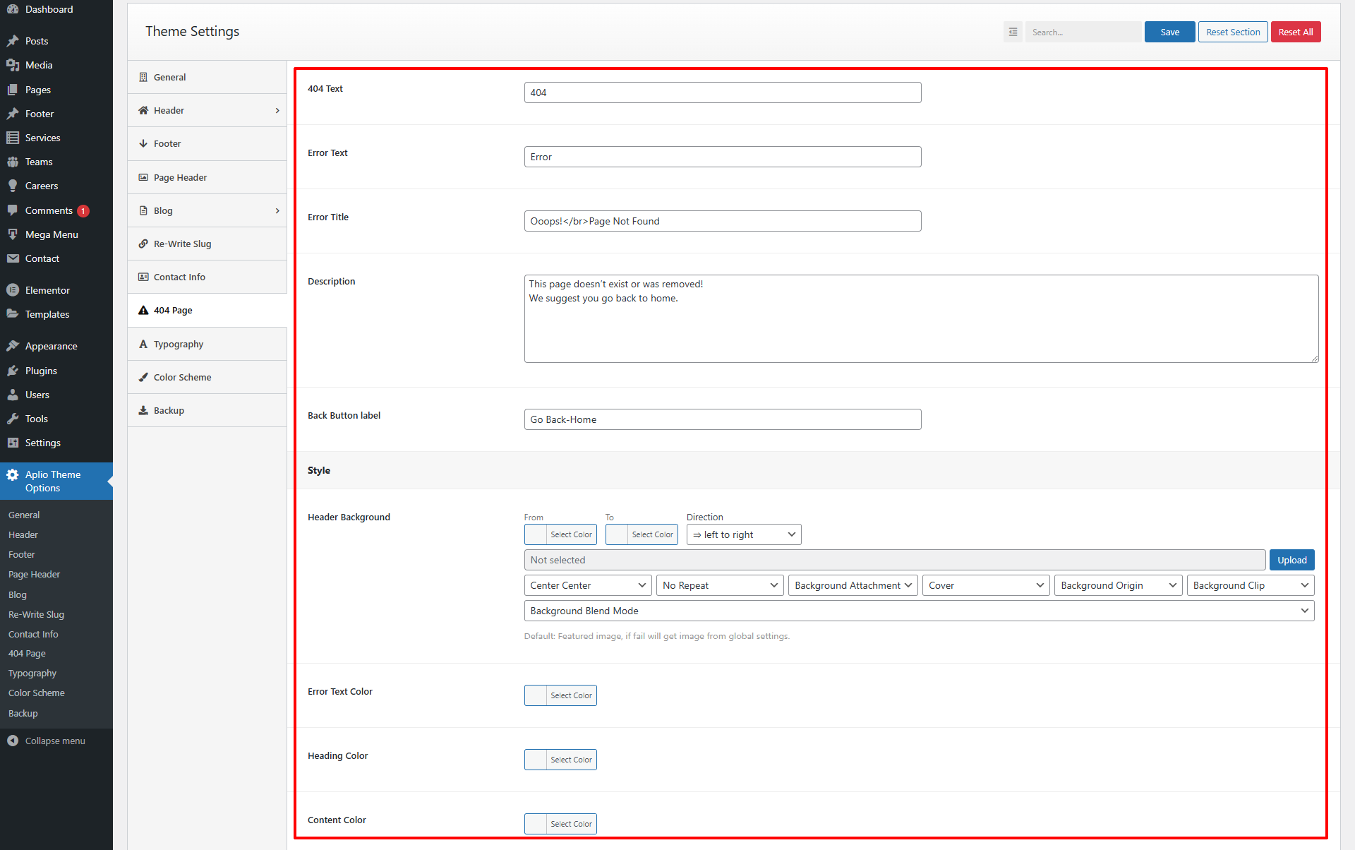Click Save button in top right
Screen dimensions: 1355x850
coord(1170,31)
